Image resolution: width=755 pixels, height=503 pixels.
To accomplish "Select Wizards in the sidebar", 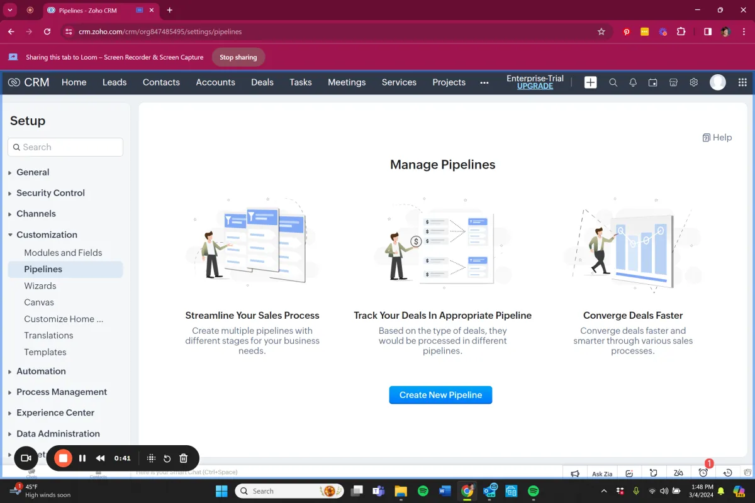I will tap(40, 286).
